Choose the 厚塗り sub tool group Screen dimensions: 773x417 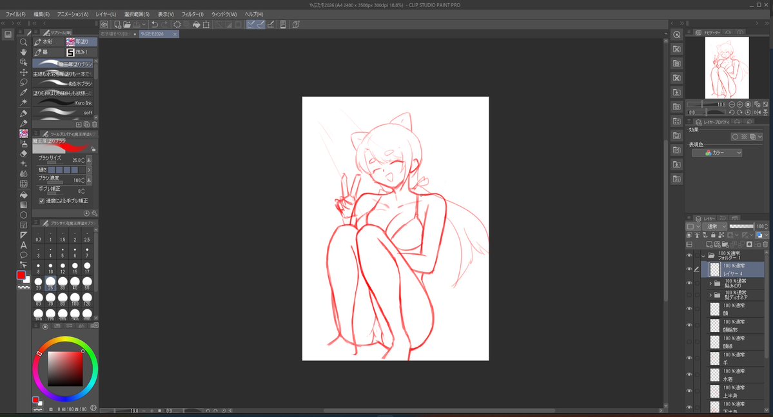pos(81,42)
